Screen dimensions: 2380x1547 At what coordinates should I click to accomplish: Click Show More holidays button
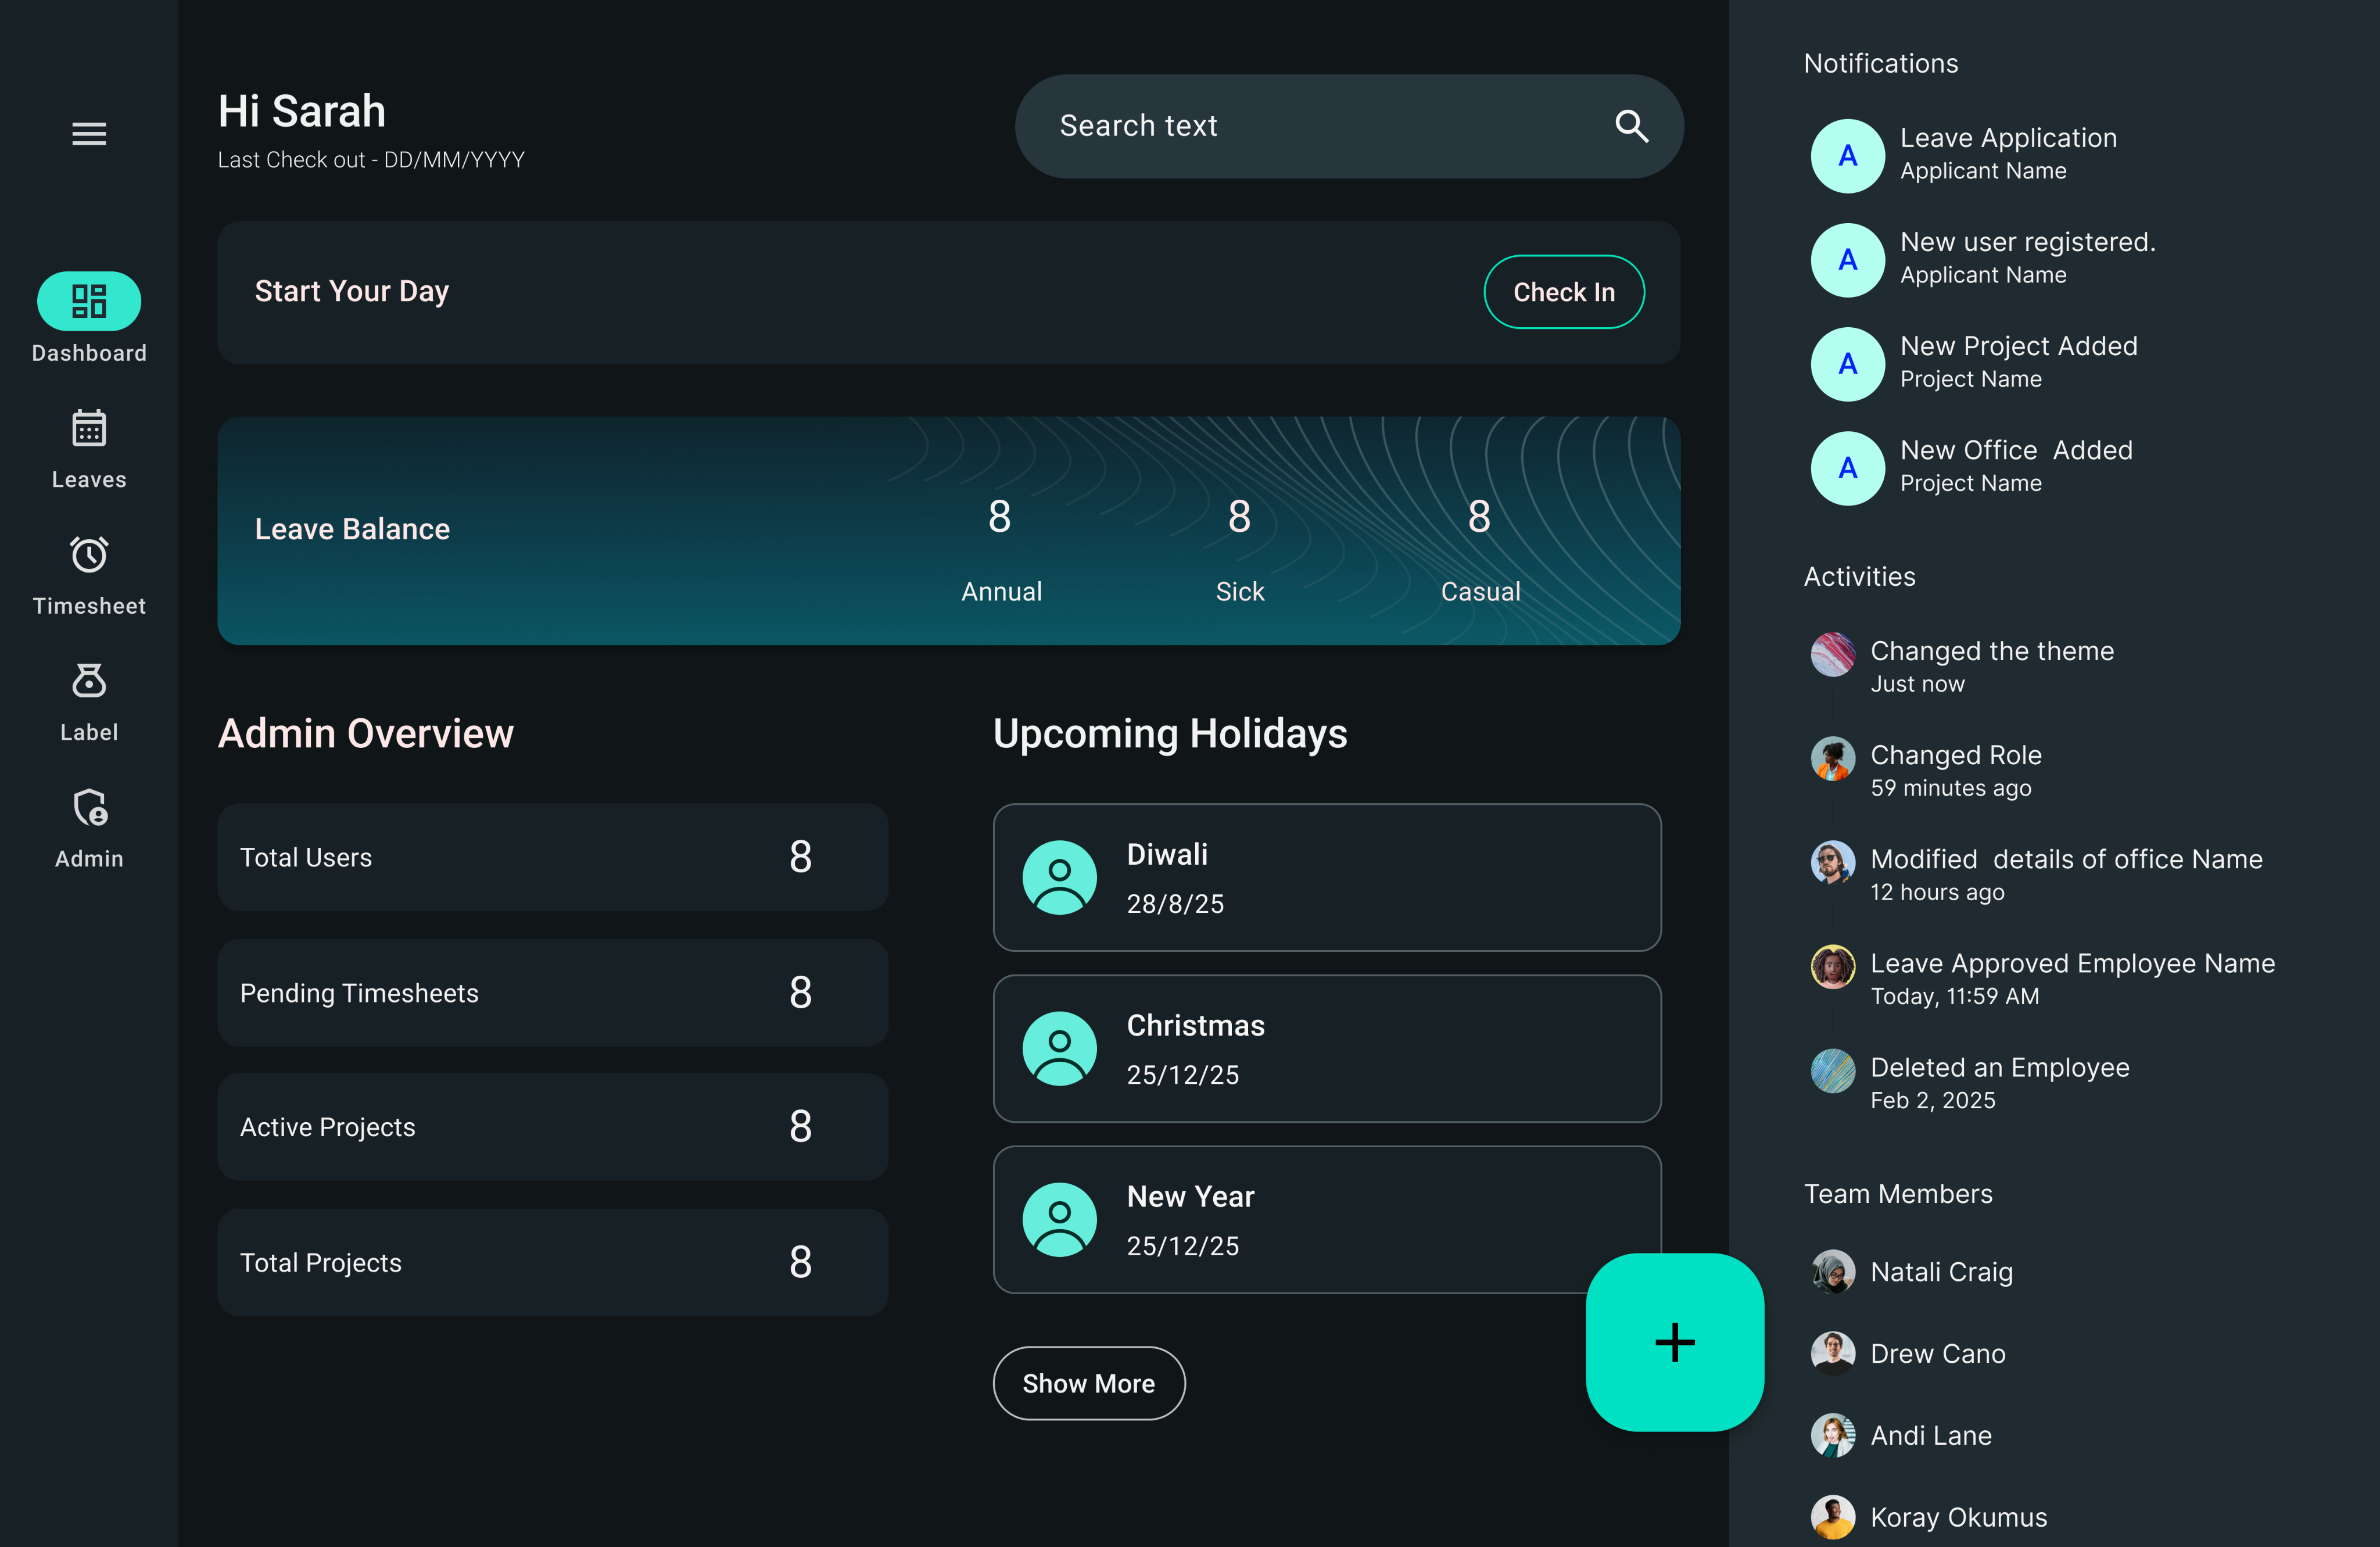point(1088,1383)
